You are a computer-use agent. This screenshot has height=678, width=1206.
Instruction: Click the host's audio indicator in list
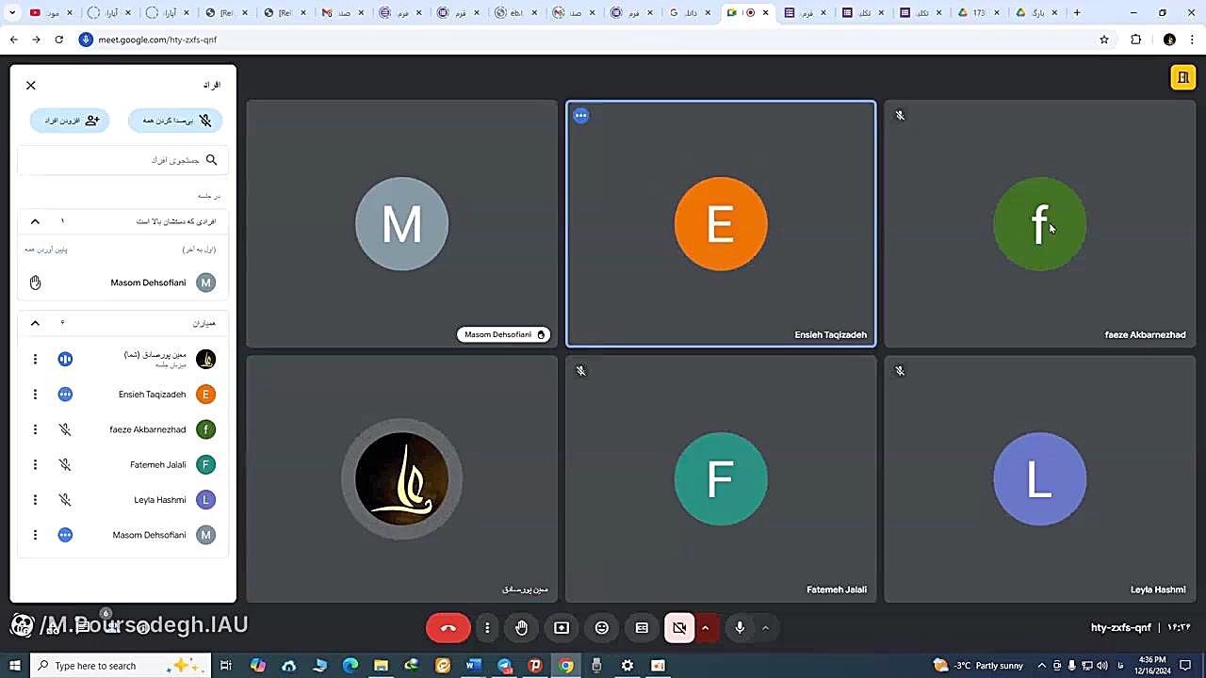coord(65,359)
